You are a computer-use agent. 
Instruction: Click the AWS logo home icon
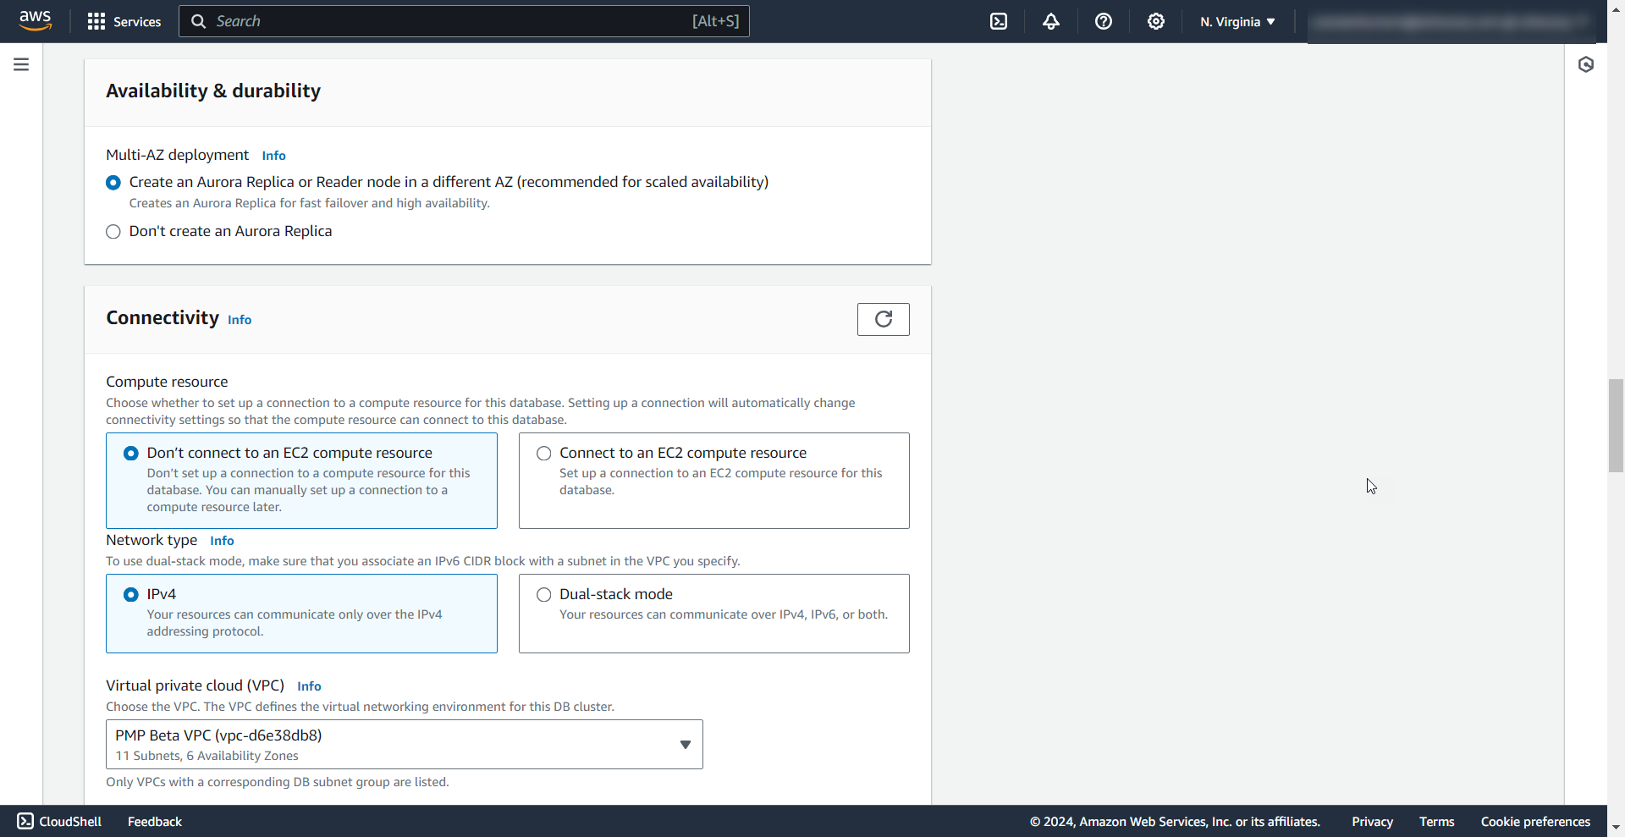click(36, 20)
